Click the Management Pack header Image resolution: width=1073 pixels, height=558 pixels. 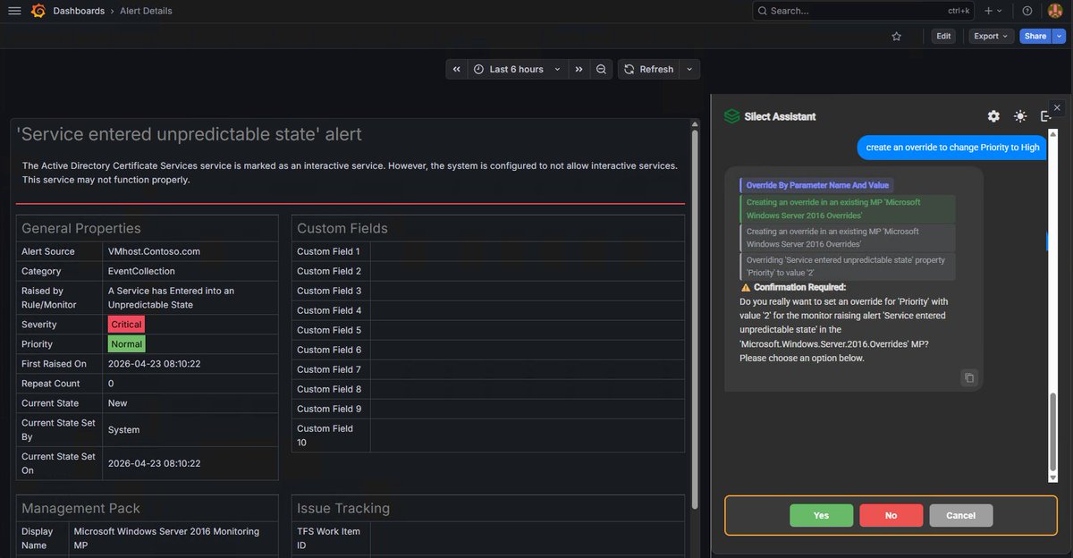[x=80, y=508]
